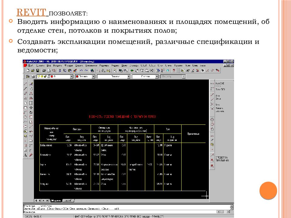Click the Примечание column header in drawing table
The width and height of the screenshot is (291, 218).
click(x=193, y=134)
